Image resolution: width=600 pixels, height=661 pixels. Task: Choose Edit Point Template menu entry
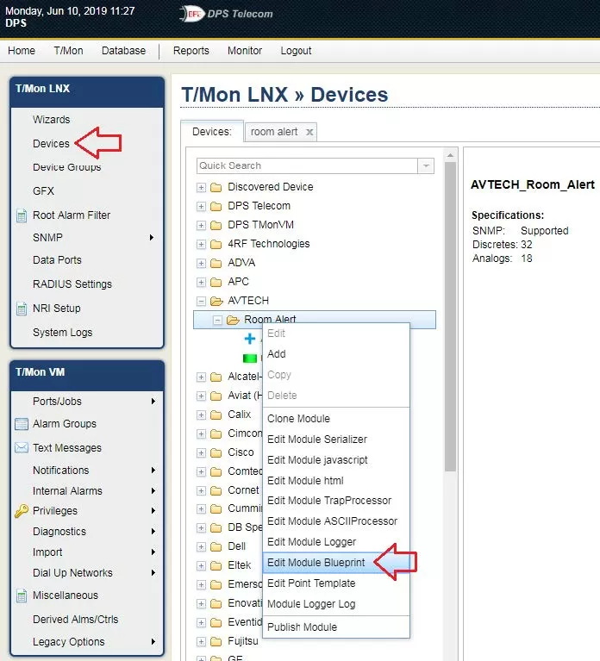click(x=336, y=583)
